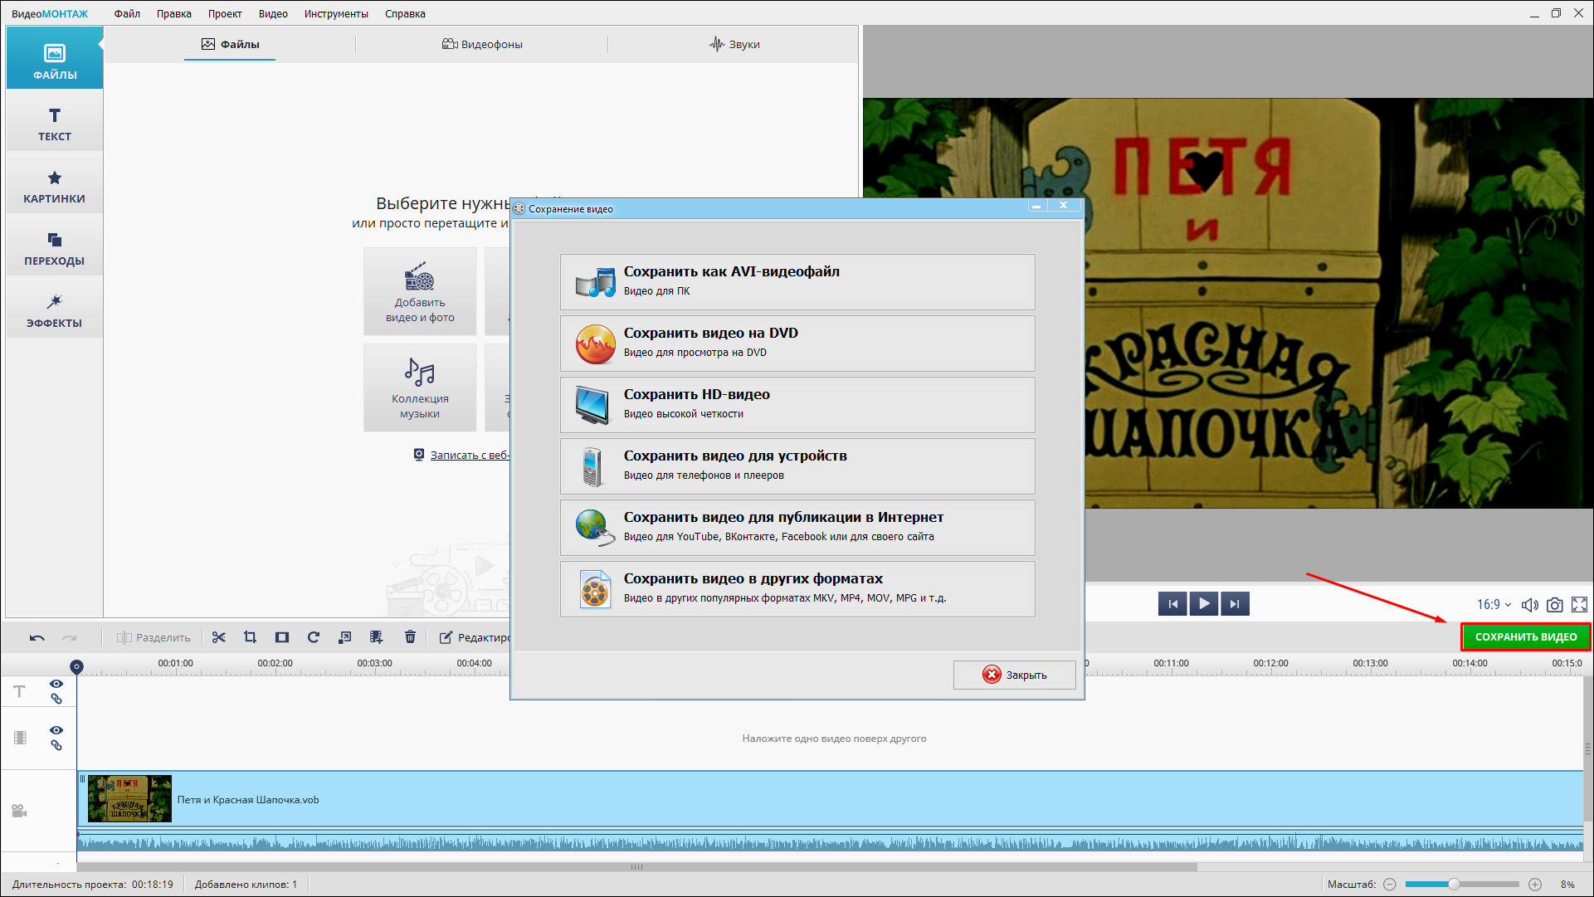Choose Сохранить видео в других форматах
1594x897 pixels.
[797, 589]
